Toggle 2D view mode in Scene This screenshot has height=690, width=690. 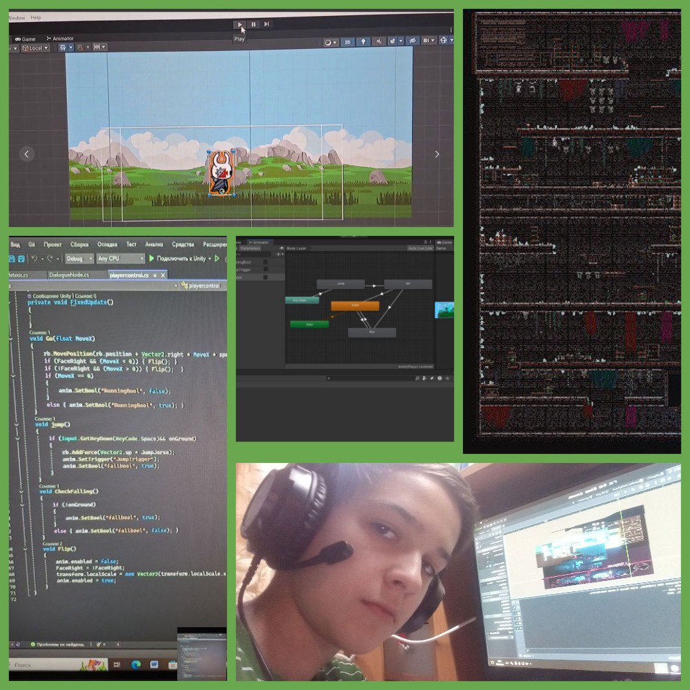pos(348,42)
